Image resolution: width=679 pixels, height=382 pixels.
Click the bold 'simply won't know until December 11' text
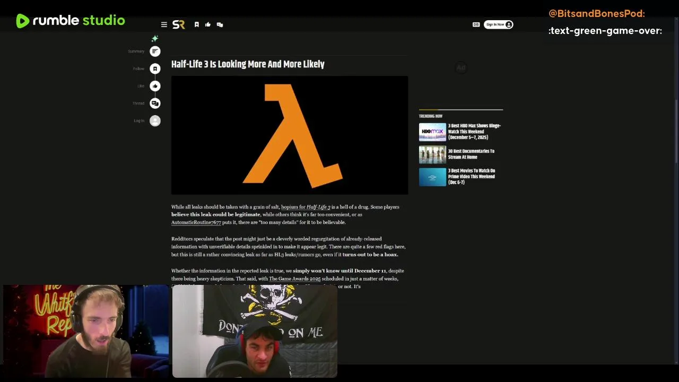(339, 271)
